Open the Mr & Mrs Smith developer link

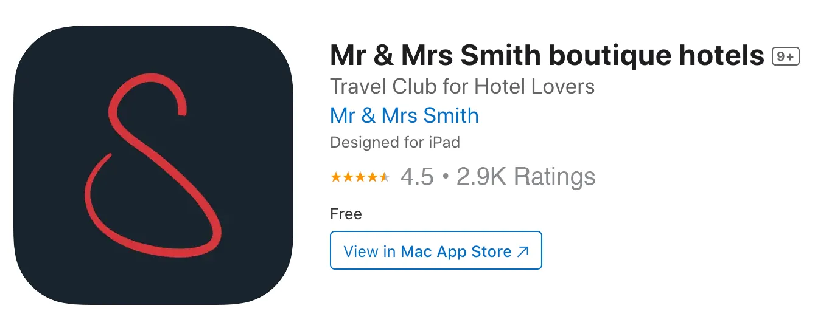404,115
